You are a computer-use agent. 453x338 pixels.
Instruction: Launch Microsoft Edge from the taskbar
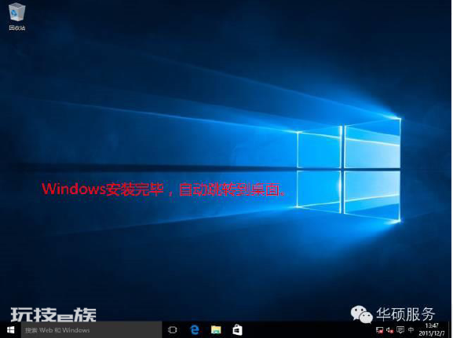[x=195, y=330]
